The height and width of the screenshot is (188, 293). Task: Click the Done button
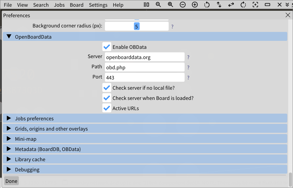coord(11,181)
